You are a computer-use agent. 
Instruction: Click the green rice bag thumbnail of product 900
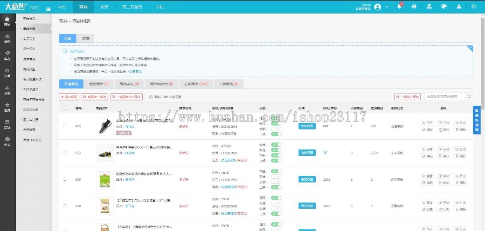pos(105,179)
